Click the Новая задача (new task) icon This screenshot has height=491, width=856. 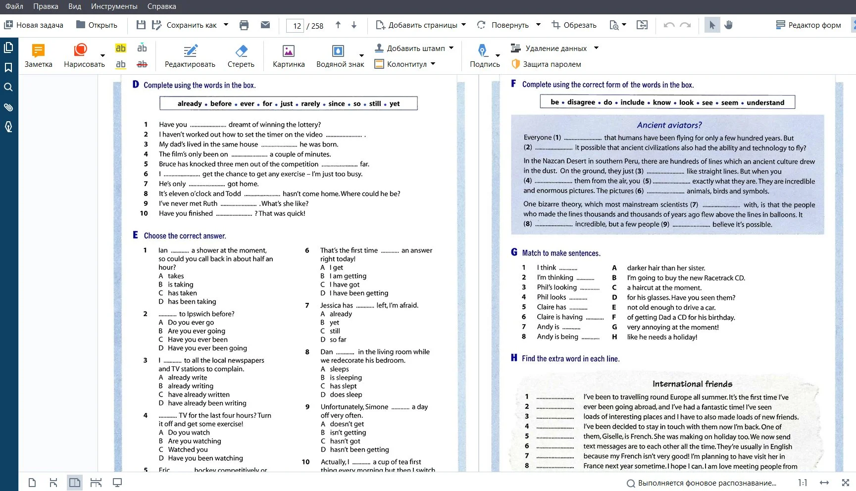[8, 25]
